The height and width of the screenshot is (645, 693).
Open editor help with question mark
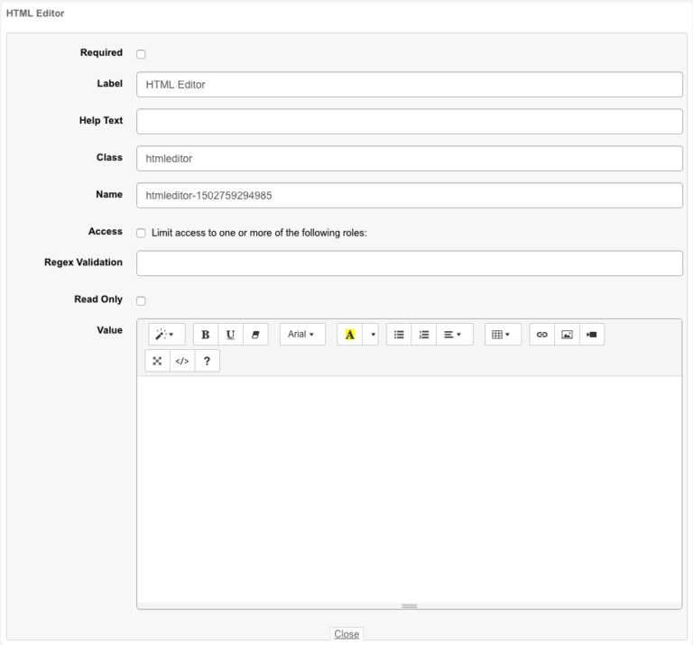(207, 361)
